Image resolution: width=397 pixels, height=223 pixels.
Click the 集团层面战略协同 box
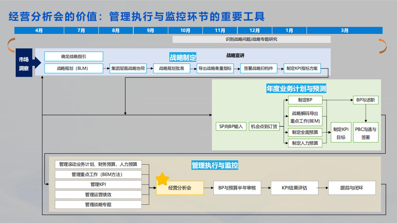click(128, 68)
